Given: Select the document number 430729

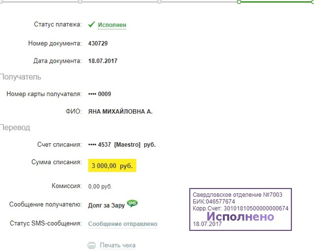Looking at the screenshot, I should point(98,44).
